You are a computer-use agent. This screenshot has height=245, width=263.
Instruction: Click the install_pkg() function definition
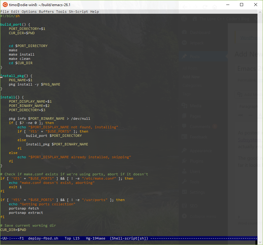point(16,76)
